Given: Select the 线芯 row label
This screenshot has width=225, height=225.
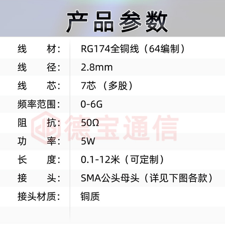Looking at the screenshot, I should [39, 86].
